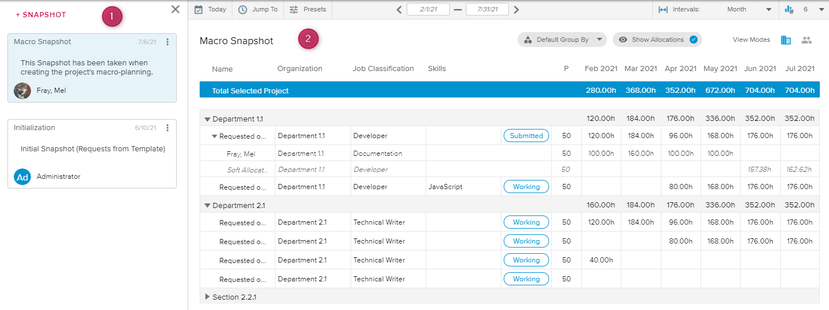Switch to people view mode
This screenshot has height=310, width=829.
807,40
